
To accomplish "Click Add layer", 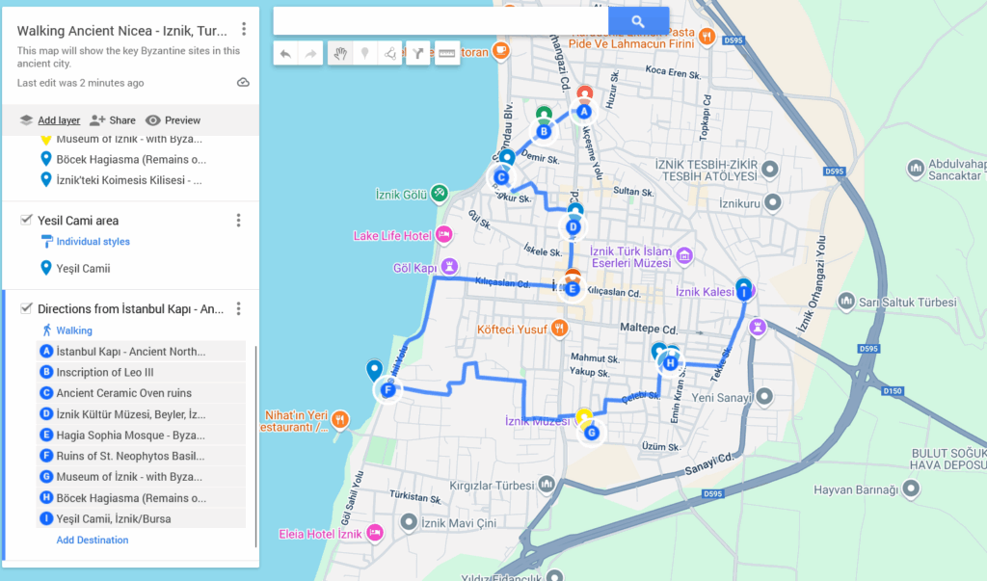I will pyautogui.click(x=59, y=120).
